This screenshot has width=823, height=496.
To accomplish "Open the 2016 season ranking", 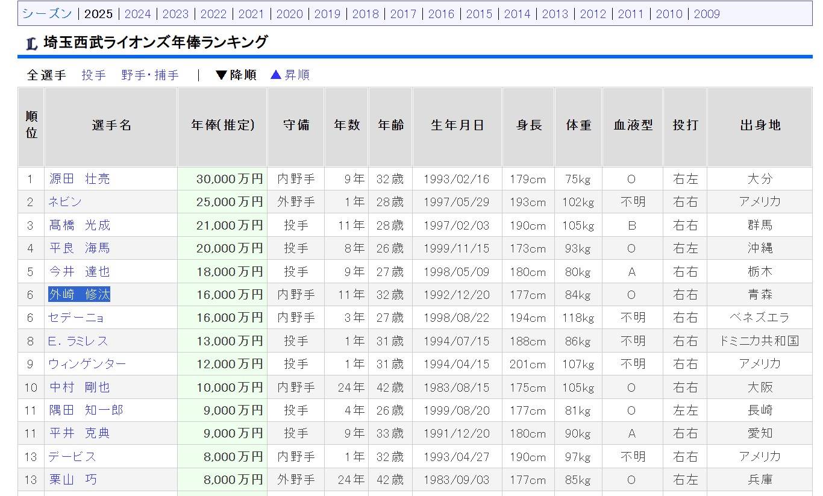I will (x=441, y=14).
